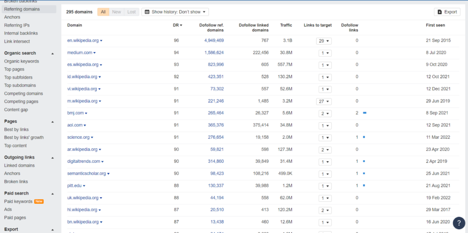Click the First seen column header
Screen dimensions: 468x233
pos(435,25)
